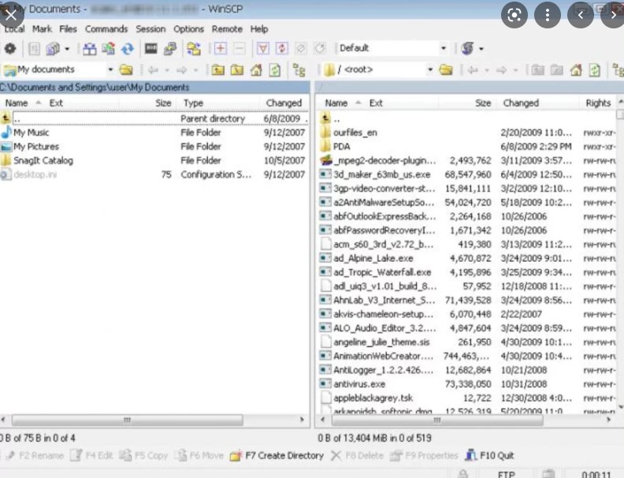
Task: Click F10 Quit button
Action: click(x=489, y=455)
